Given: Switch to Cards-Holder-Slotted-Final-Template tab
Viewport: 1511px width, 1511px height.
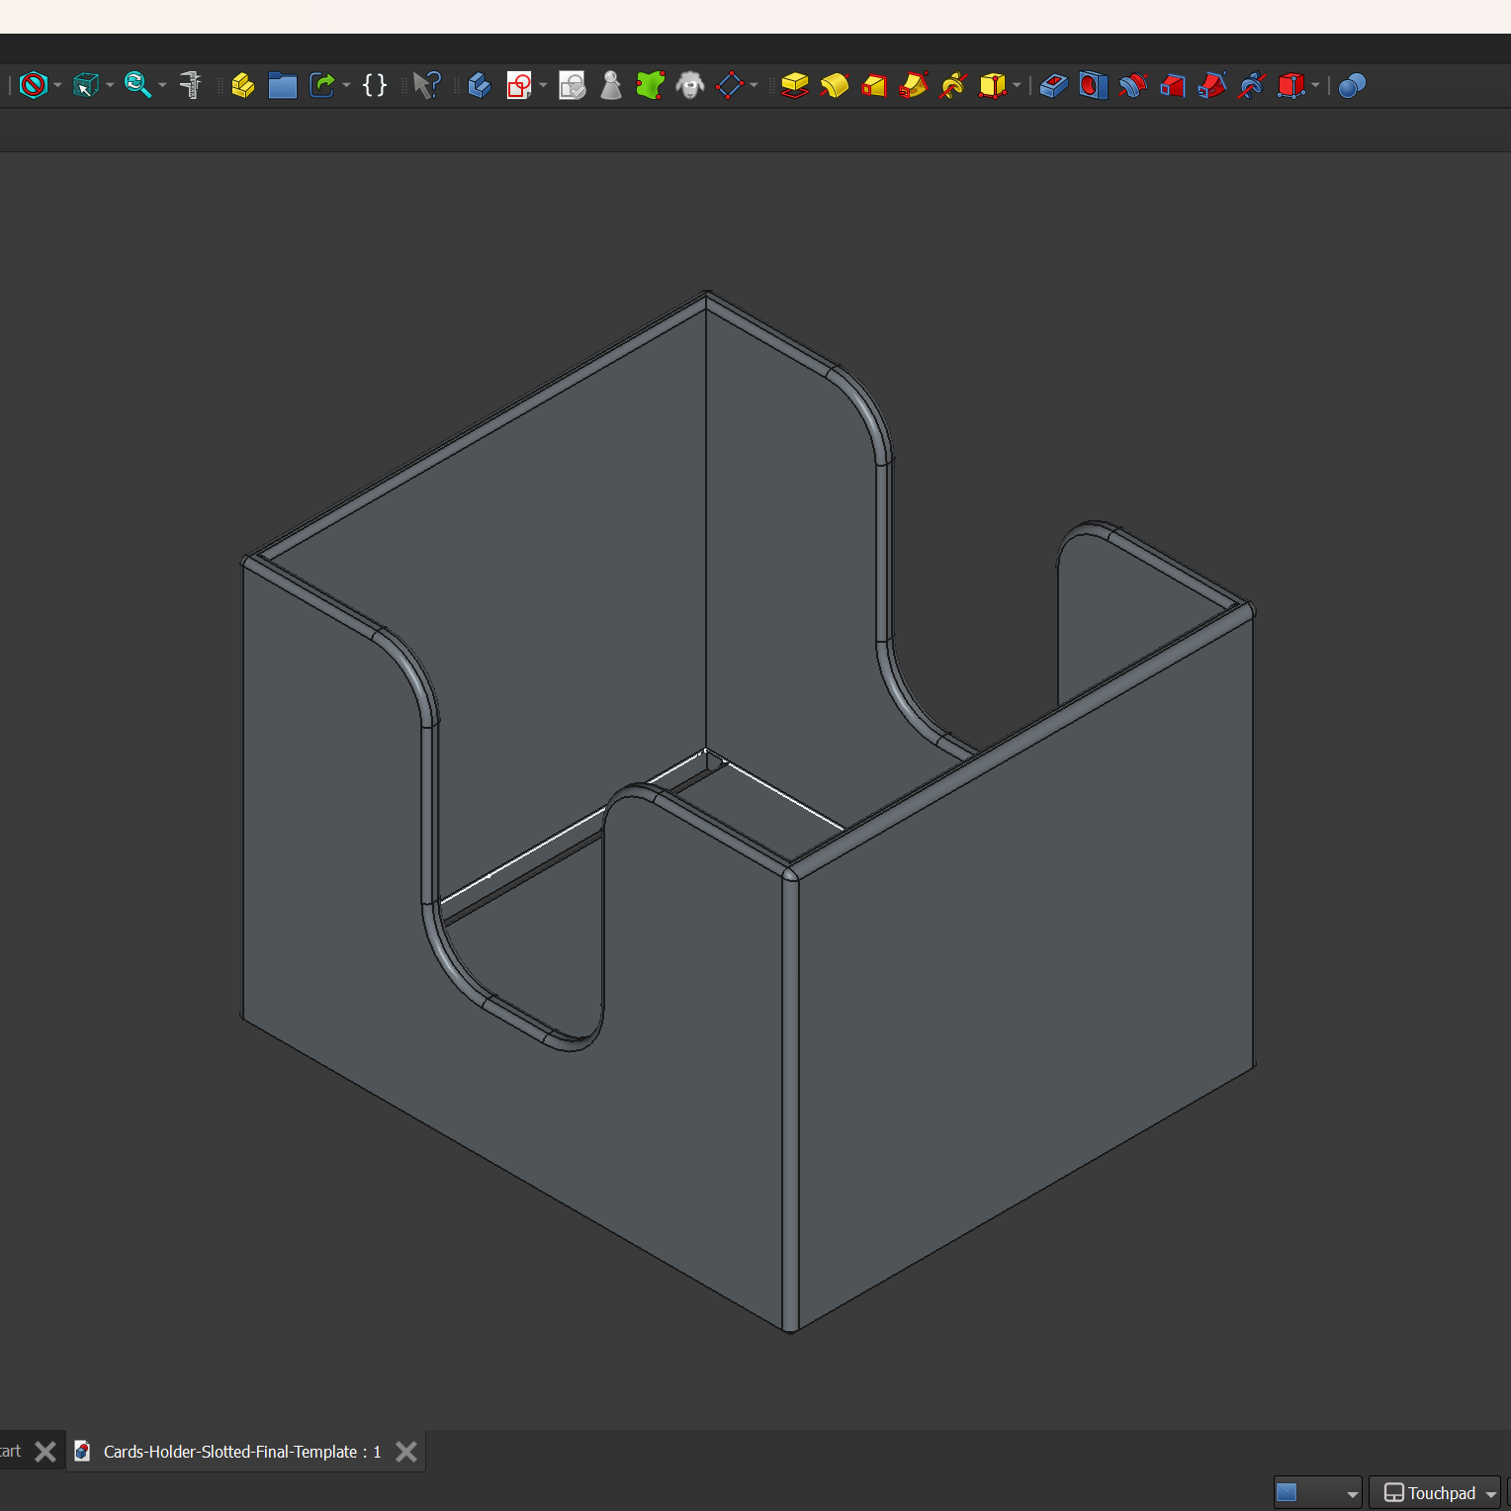Looking at the screenshot, I should click(x=241, y=1452).
